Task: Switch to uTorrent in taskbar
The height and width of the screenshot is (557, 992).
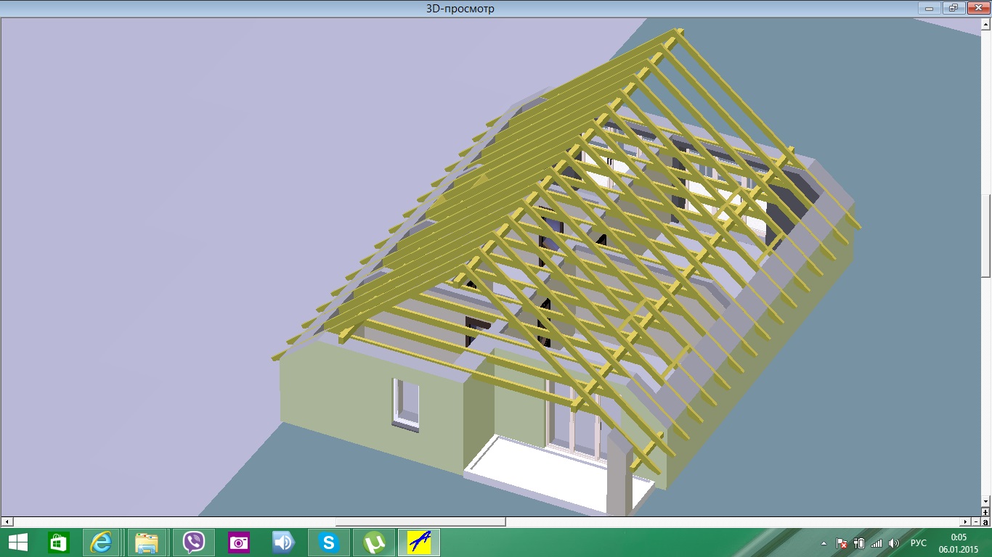Action: (x=374, y=542)
